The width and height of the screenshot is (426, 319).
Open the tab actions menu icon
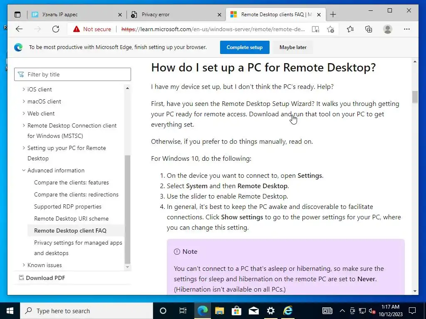tap(17, 15)
